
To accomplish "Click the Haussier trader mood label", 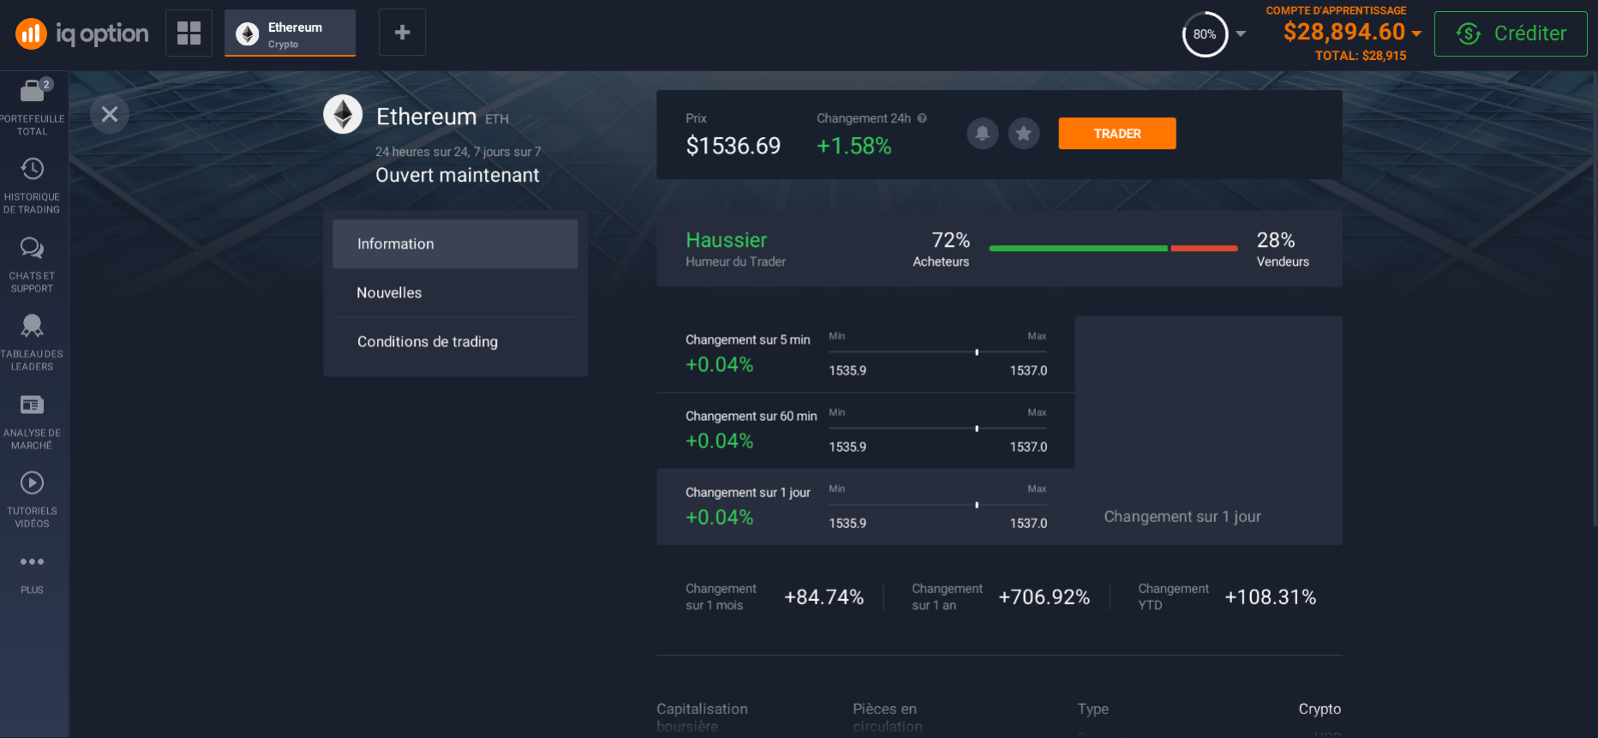I will [727, 240].
